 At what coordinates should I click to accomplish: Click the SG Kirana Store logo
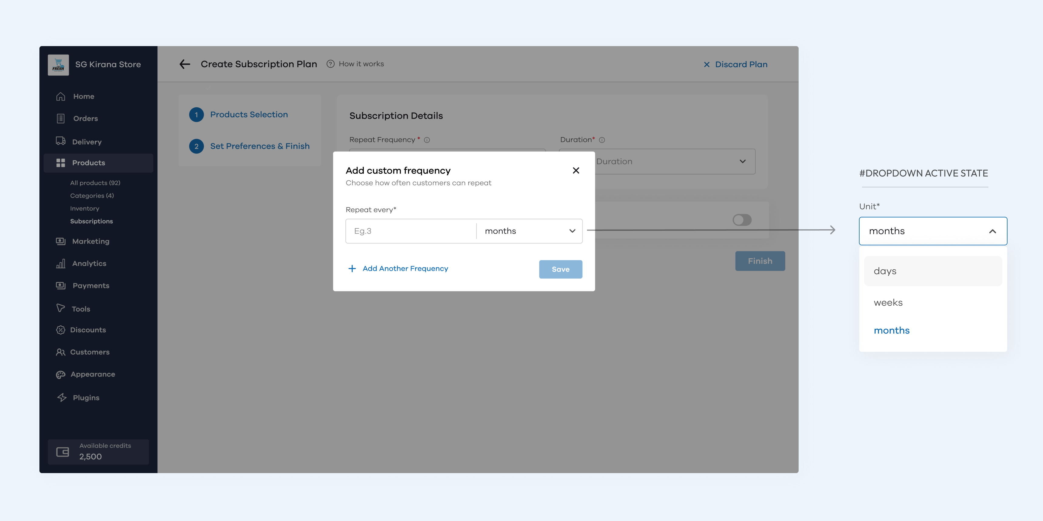[58, 65]
